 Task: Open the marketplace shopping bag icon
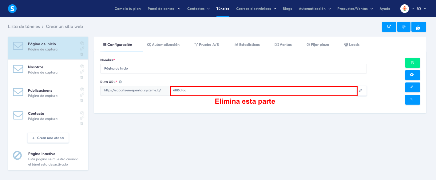pyautogui.click(x=419, y=27)
